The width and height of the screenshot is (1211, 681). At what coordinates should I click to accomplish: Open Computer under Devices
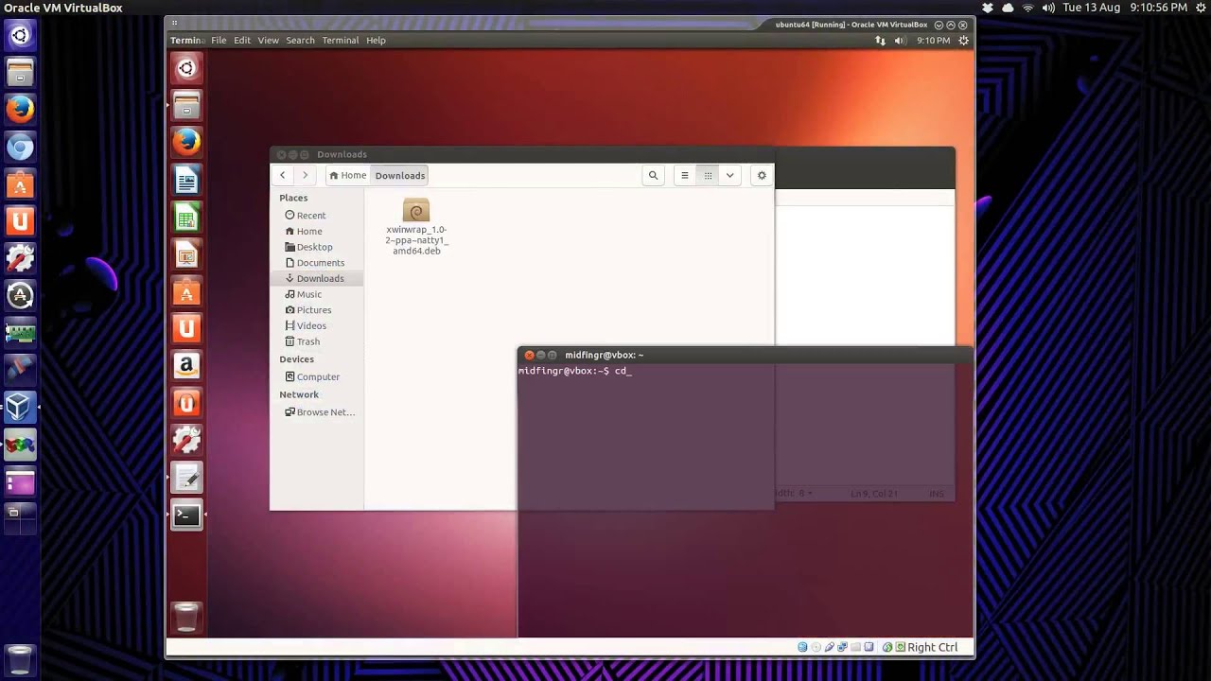(x=317, y=376)
